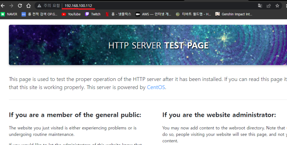Bookmark this page with the star icon
Image resolution: width=287 pixels, height=145 pixels.
click(x=277, y=6)
